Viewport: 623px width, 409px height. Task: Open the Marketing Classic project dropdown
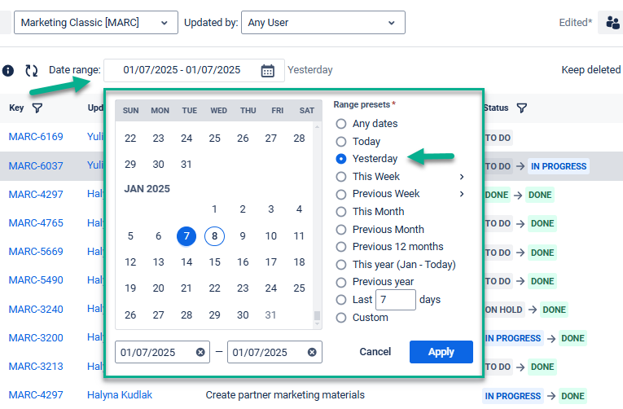[x=96, y=23]
